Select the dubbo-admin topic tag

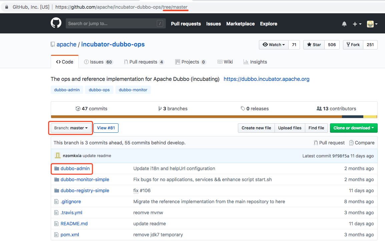coord(67,90)
